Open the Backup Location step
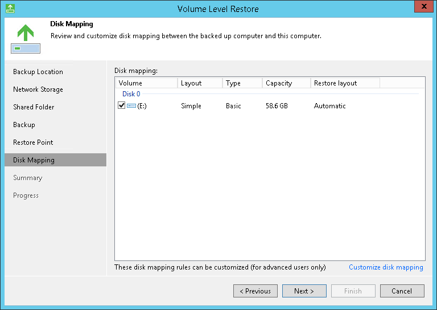 [x=38, y=72]
